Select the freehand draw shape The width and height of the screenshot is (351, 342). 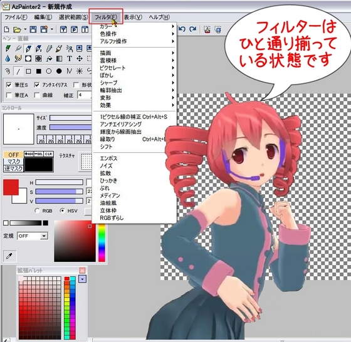[x=8, y=71]
